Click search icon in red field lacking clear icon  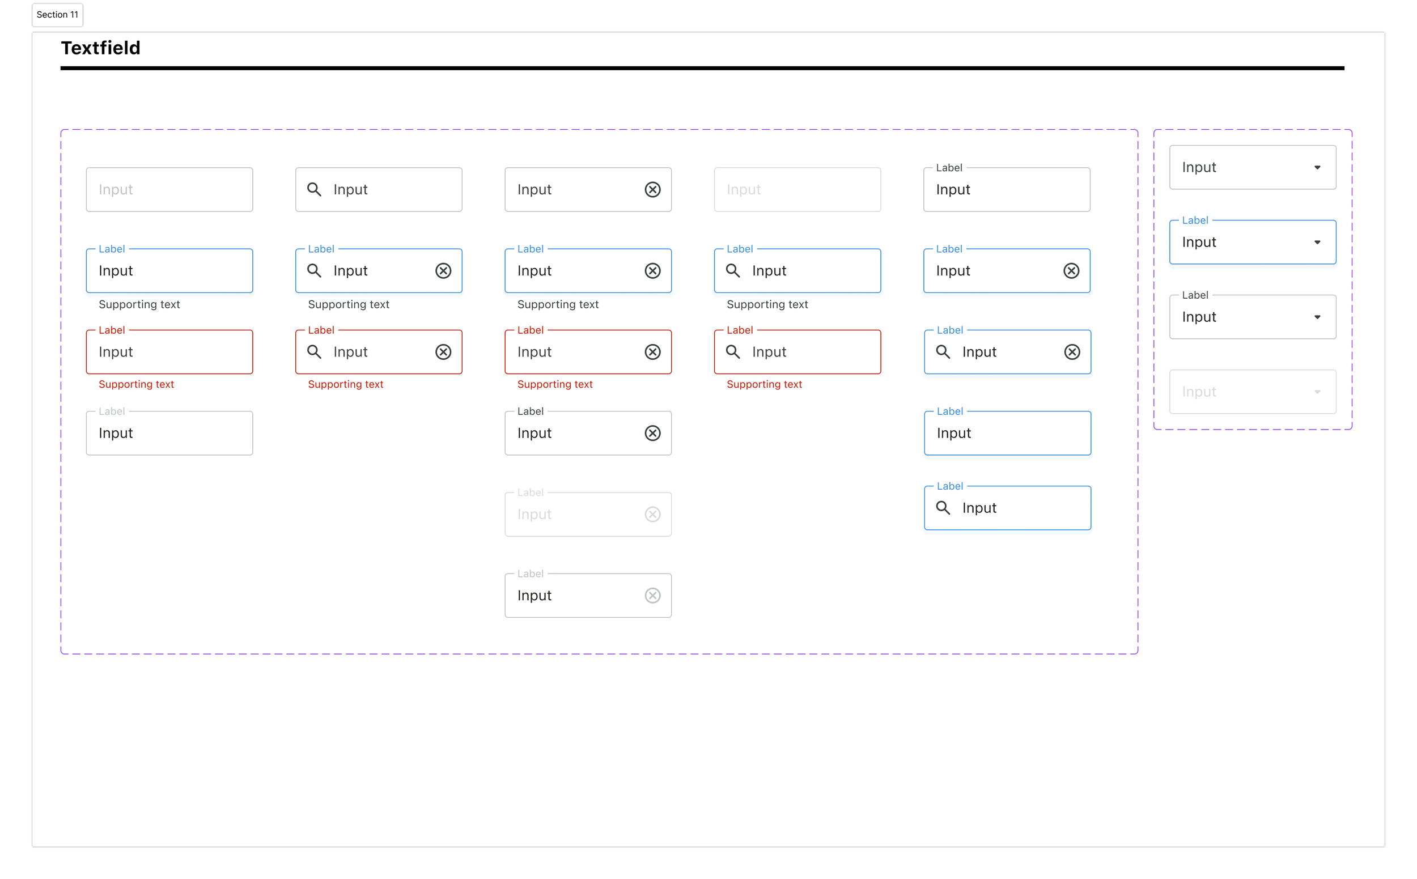coord(733,352)
